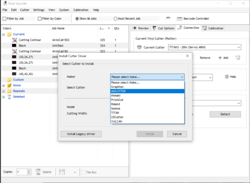Click Cutting Contour icon for ArmsCal150
This screenshot has height=183, width=250.
[15, 51]
